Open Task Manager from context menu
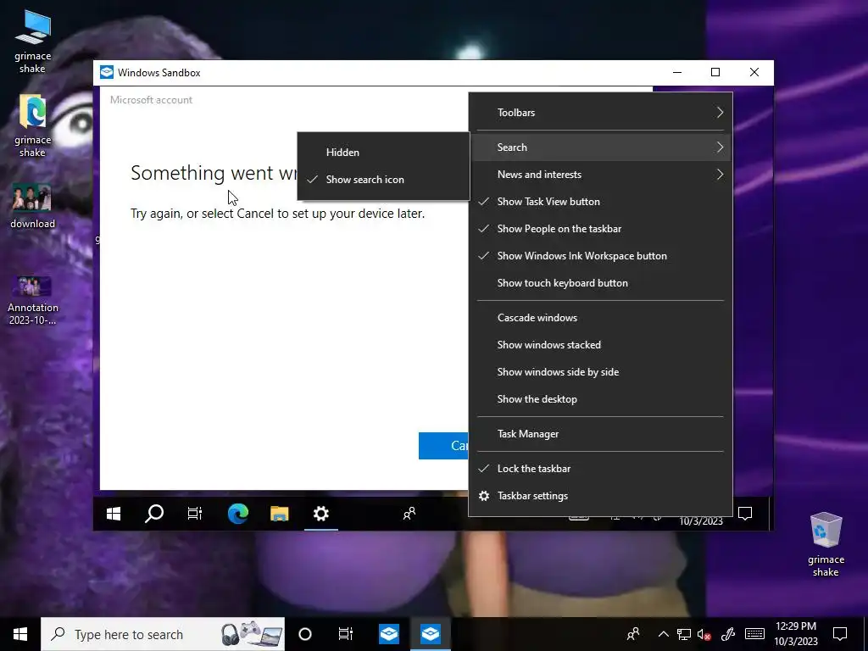Image resolution: width=868 pixels, height=651 pixels. coord(601,434)
